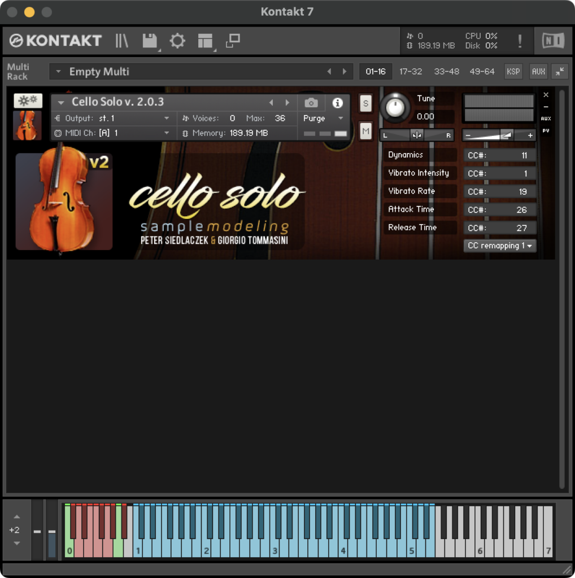
Task: Toggle the instrument AUX sends button
Action: (x=546, y=119)
